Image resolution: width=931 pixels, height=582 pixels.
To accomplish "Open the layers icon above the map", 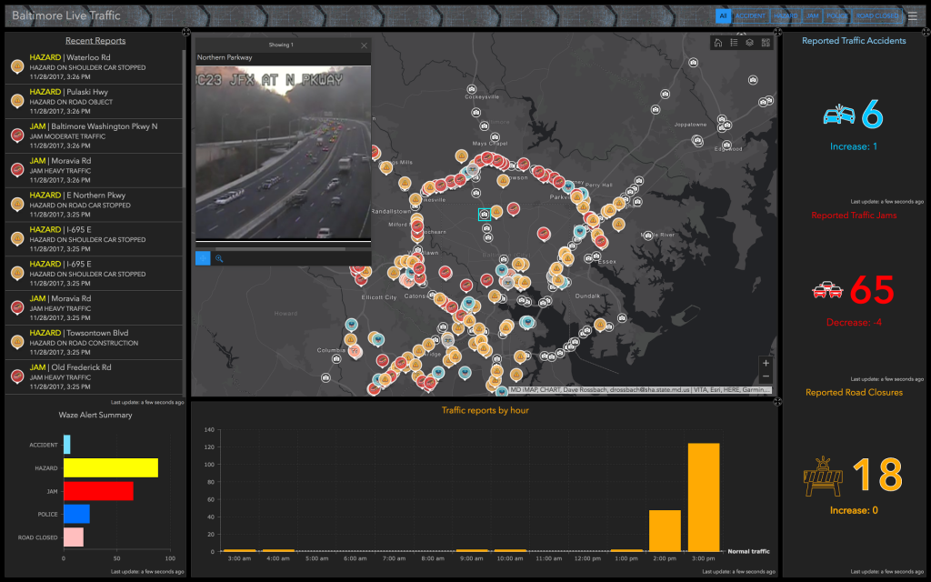I will pyautogui.click(x=750, y=42).
